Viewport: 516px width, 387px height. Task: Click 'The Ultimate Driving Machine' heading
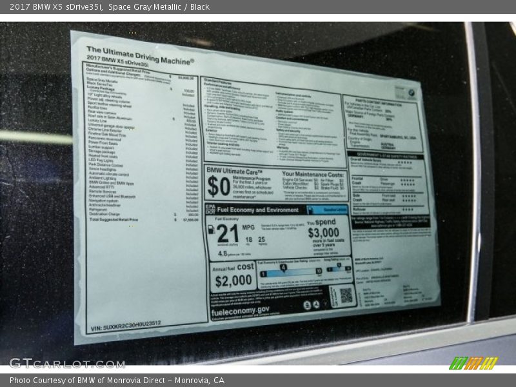pyautogui.click(x=140, y=55)
